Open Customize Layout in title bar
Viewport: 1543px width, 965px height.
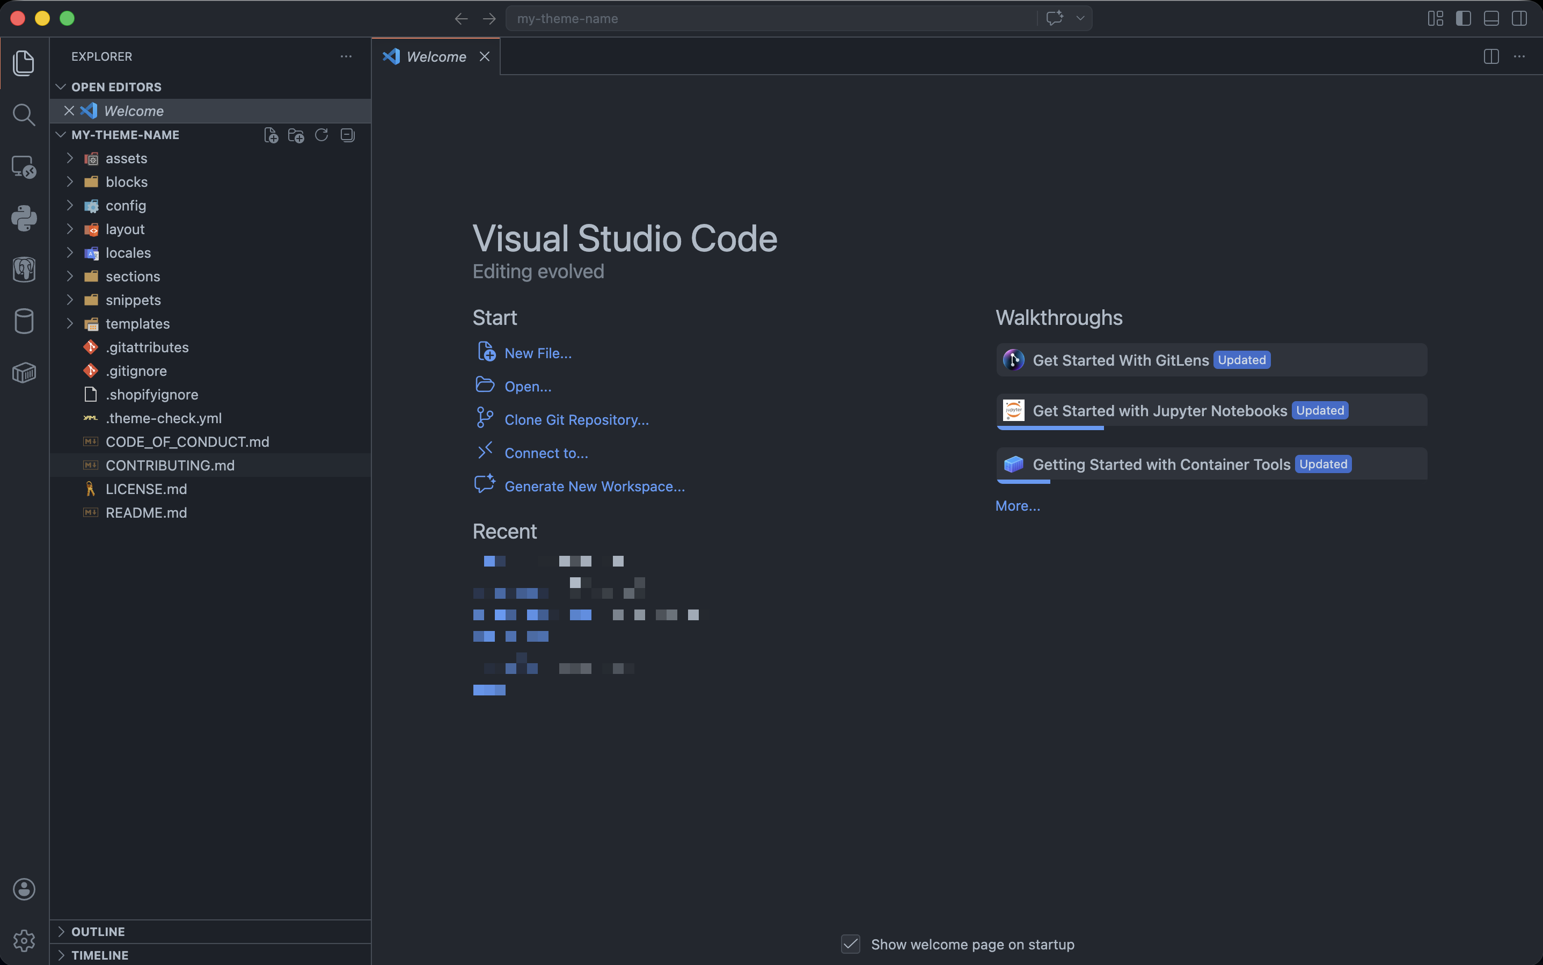(x=1435, y=18)
